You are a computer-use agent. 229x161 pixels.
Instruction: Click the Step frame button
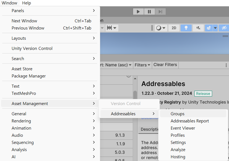point(160,12)
